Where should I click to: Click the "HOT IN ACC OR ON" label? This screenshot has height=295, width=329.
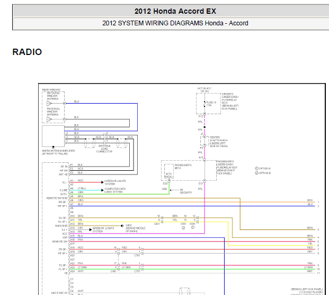point(204,90)
